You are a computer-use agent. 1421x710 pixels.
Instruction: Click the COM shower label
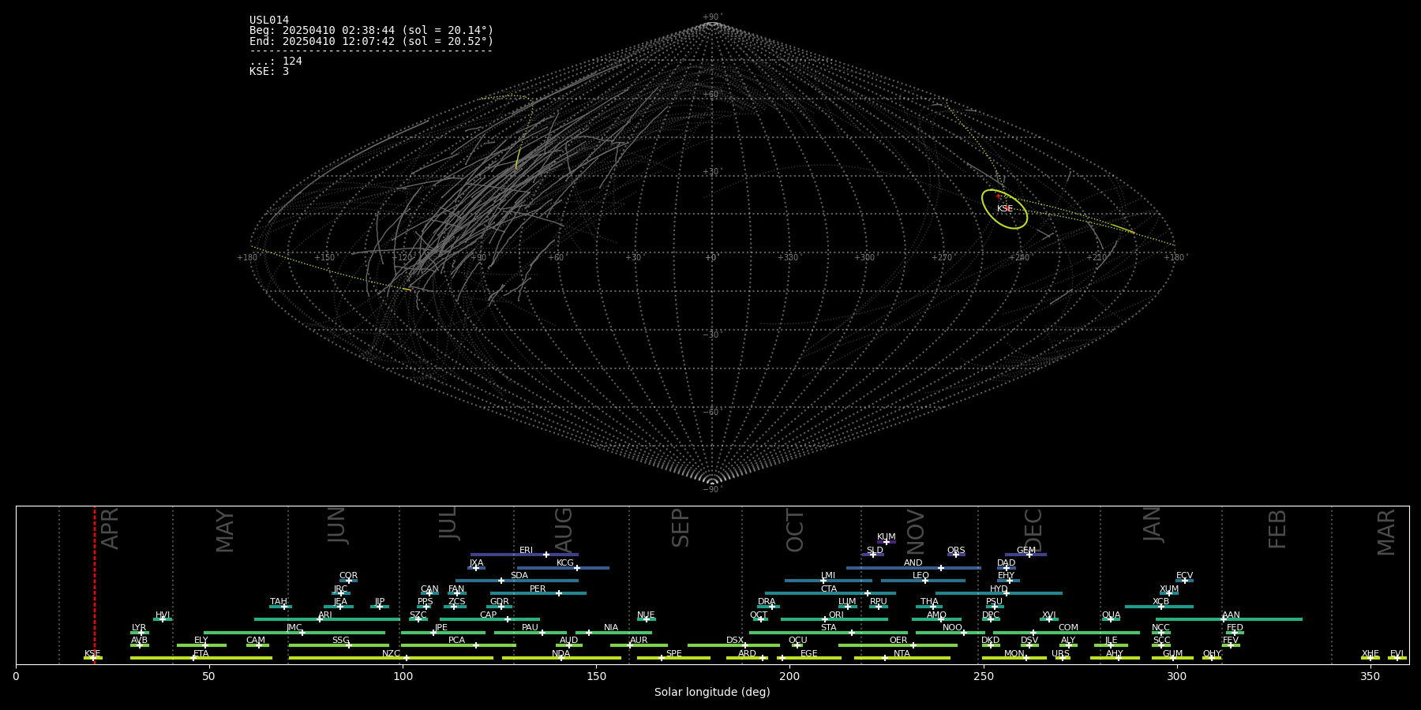(x=1068, y=628)
